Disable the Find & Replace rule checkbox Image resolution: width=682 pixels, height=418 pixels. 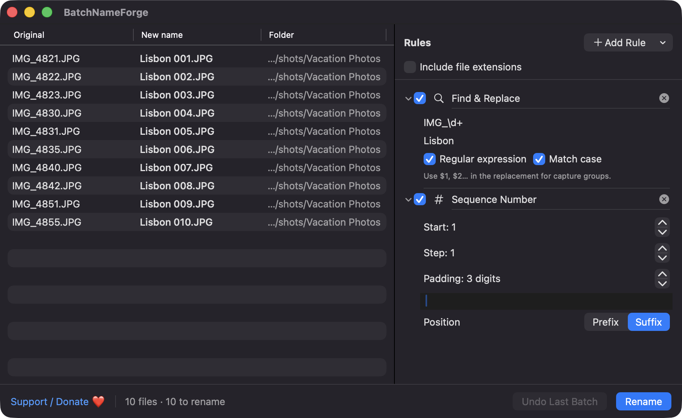click(x=420, y=98)
